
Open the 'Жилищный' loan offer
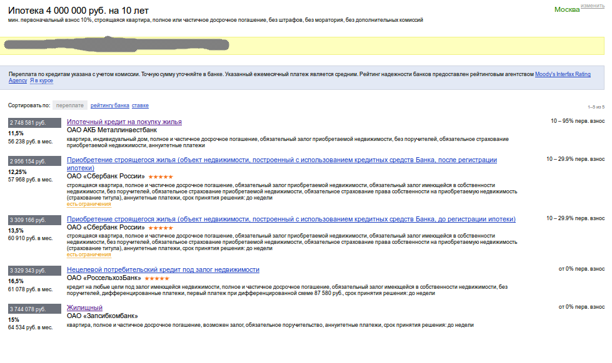84,307
